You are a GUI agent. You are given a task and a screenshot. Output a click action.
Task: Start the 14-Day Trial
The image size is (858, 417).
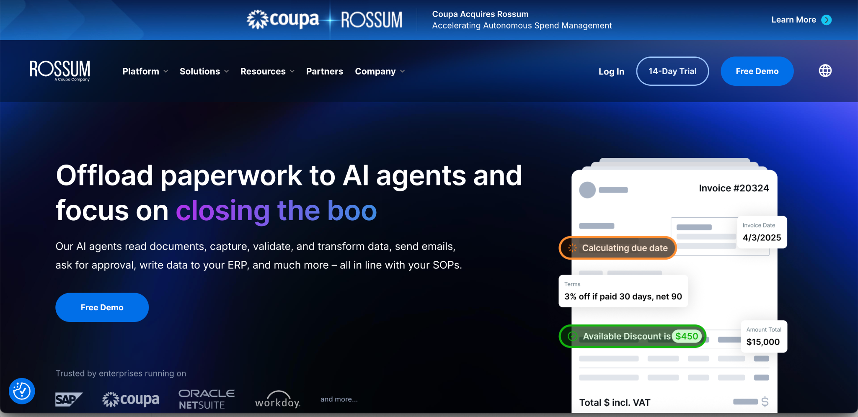[x=672, y=71]
